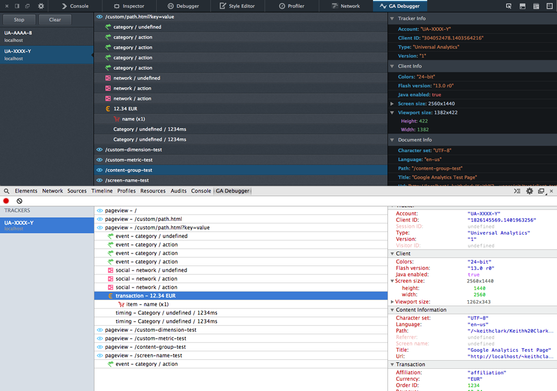Collapse the Transaction section
Screen dimensions: 557x391
tap(392, 365)
